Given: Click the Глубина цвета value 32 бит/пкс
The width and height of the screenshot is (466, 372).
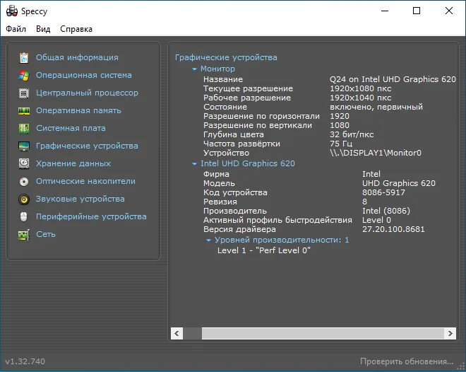Looking at the screenshot, I should click(352, 134).
